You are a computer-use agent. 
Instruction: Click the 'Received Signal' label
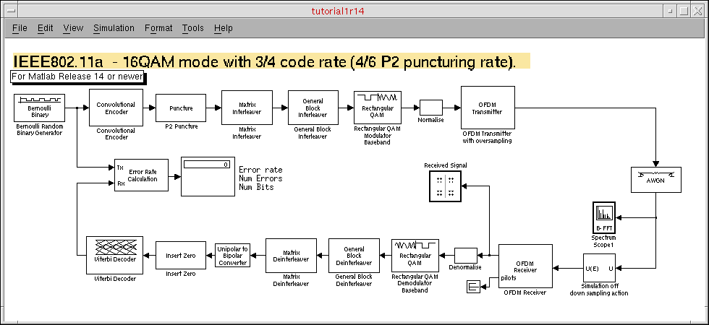[x=446, y=165]
